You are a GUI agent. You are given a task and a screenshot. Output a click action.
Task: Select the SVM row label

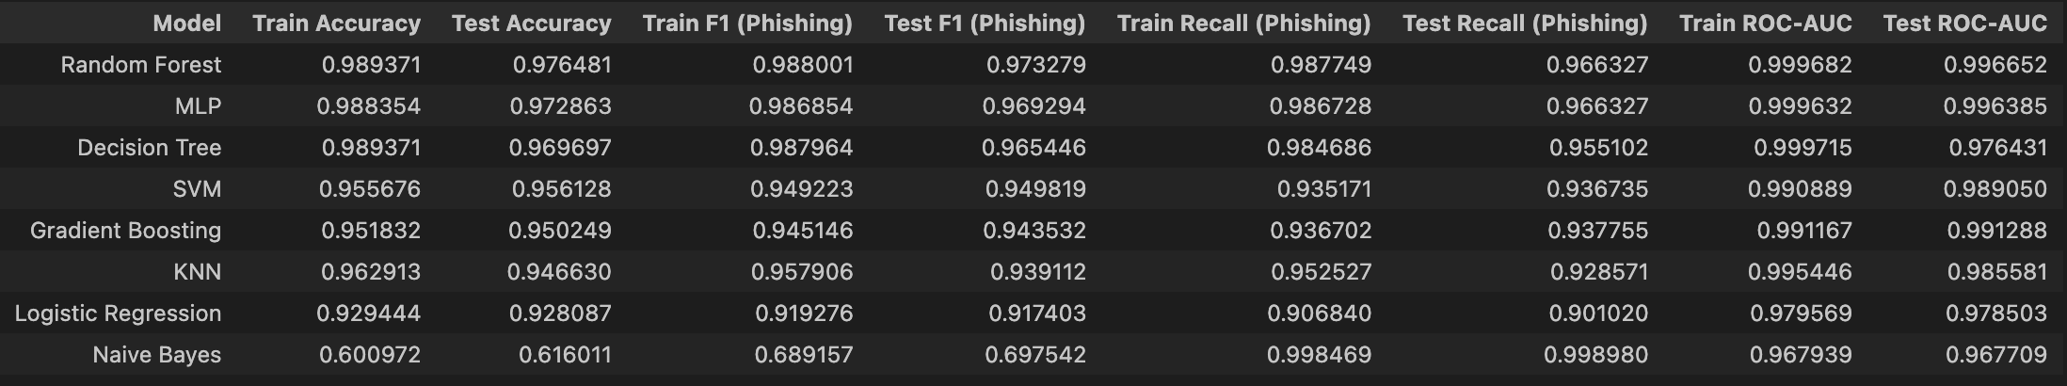[x=197, y=189]
